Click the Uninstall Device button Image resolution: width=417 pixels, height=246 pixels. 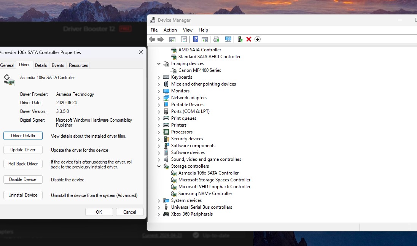(x=23, y=195)
